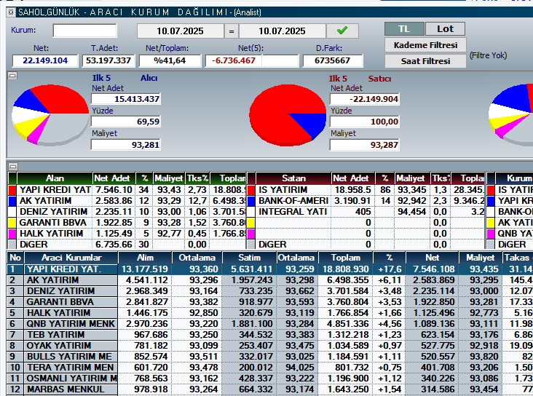Viewport: 533px width, 396px height.
Task: Click the Ilk 5 Alıcı pie chart
Action: pos(50,116)
